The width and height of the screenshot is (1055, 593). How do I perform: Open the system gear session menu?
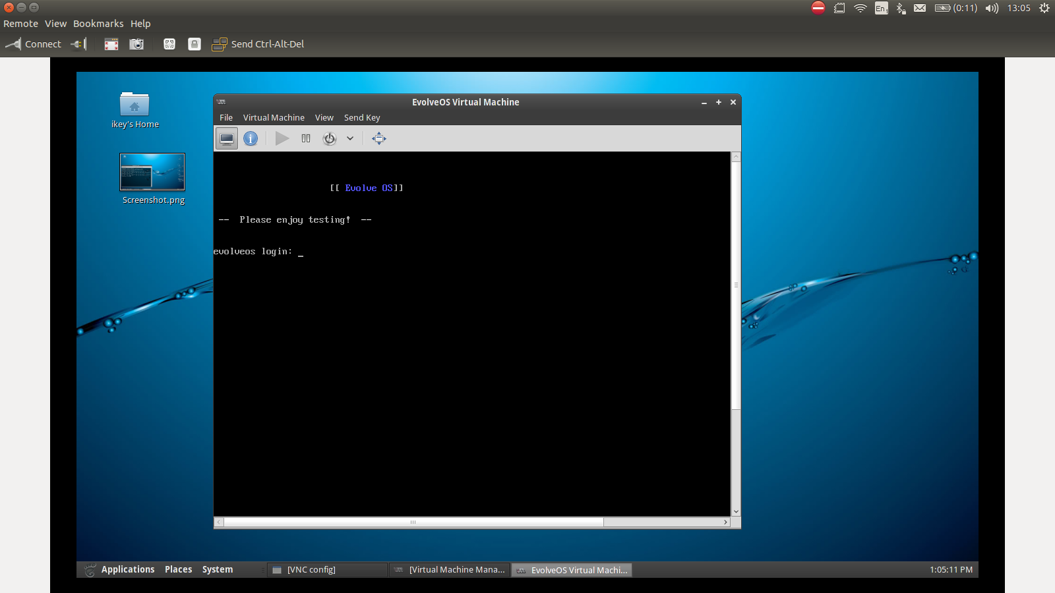1044,8
